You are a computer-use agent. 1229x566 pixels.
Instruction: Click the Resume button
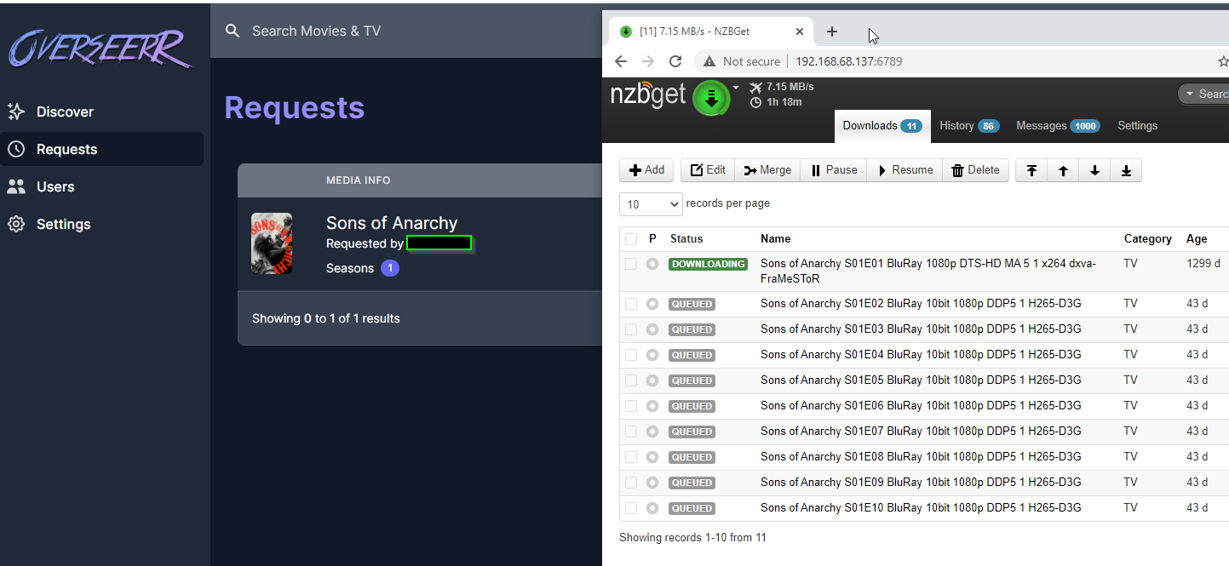point(905,170)
